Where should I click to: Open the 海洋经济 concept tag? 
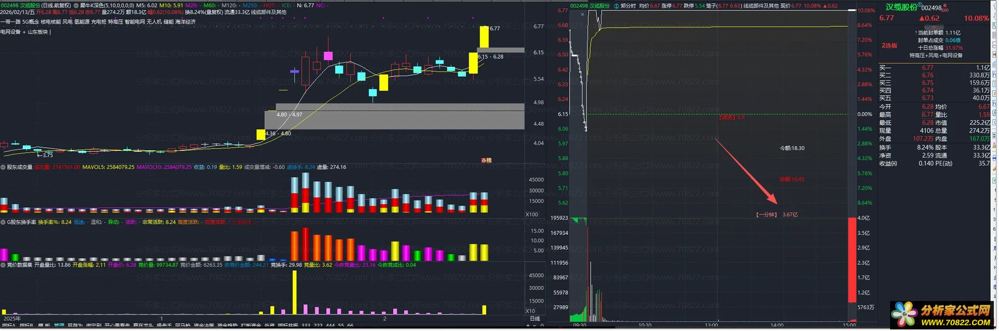click(186, 22)
